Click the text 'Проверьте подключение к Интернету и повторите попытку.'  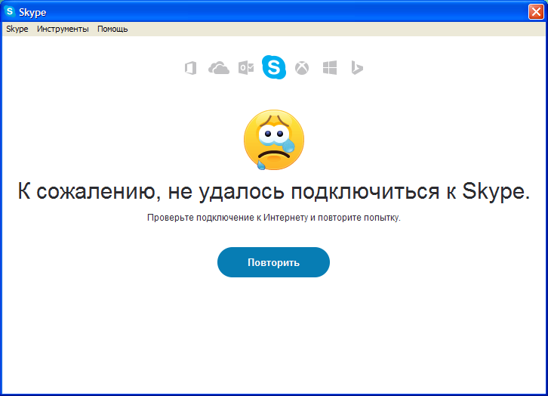click(x=274, y=218)
